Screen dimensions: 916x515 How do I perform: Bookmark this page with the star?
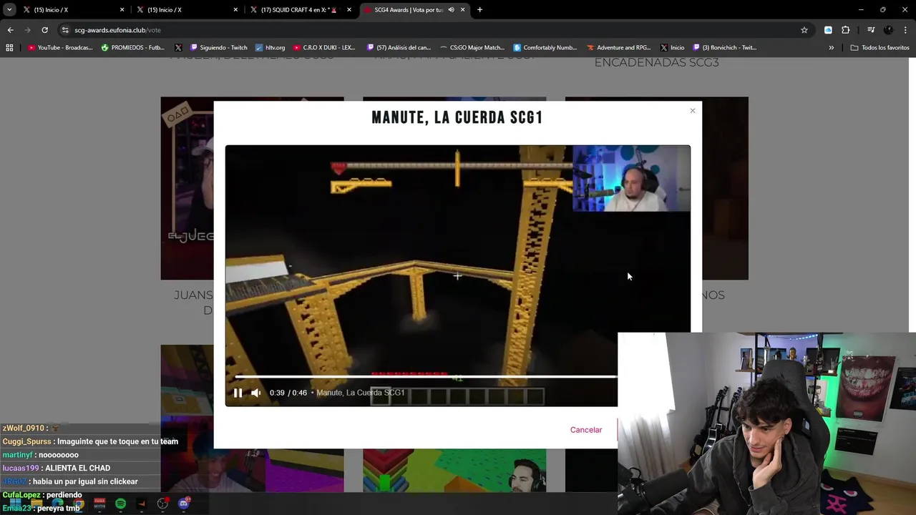(x=804, y=30)
